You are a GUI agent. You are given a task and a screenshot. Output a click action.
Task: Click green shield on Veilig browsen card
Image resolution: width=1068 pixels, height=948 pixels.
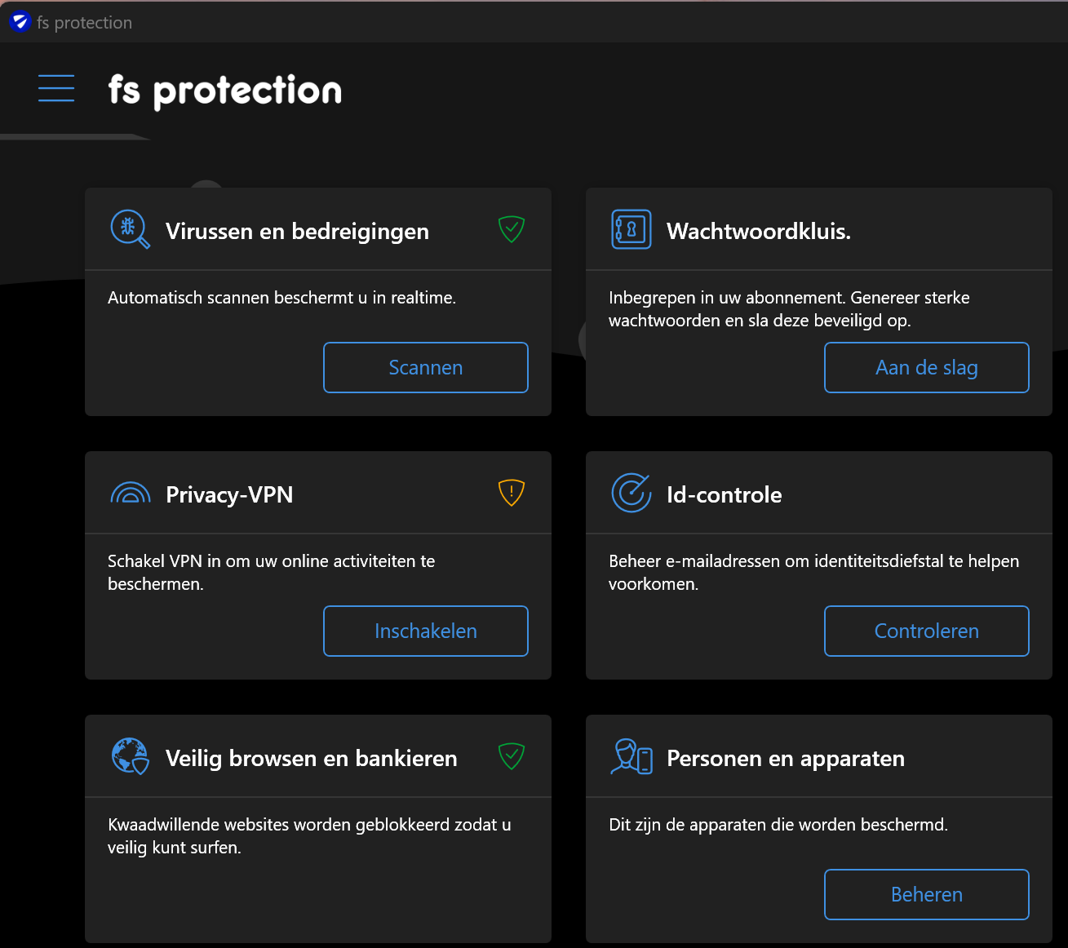tap(512, 756)
